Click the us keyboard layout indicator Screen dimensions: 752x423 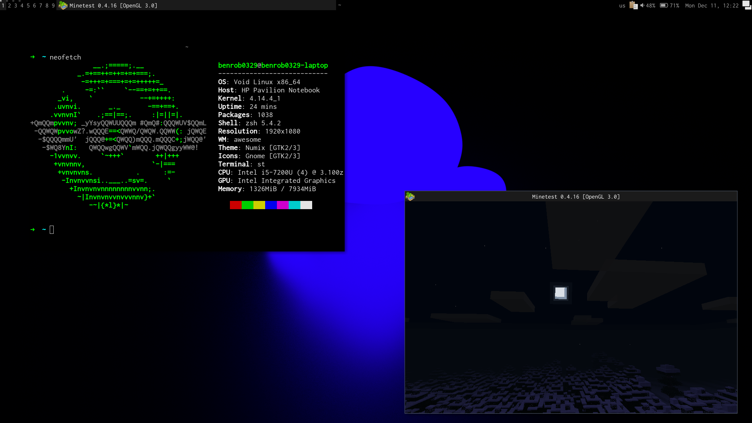point(622,5)
